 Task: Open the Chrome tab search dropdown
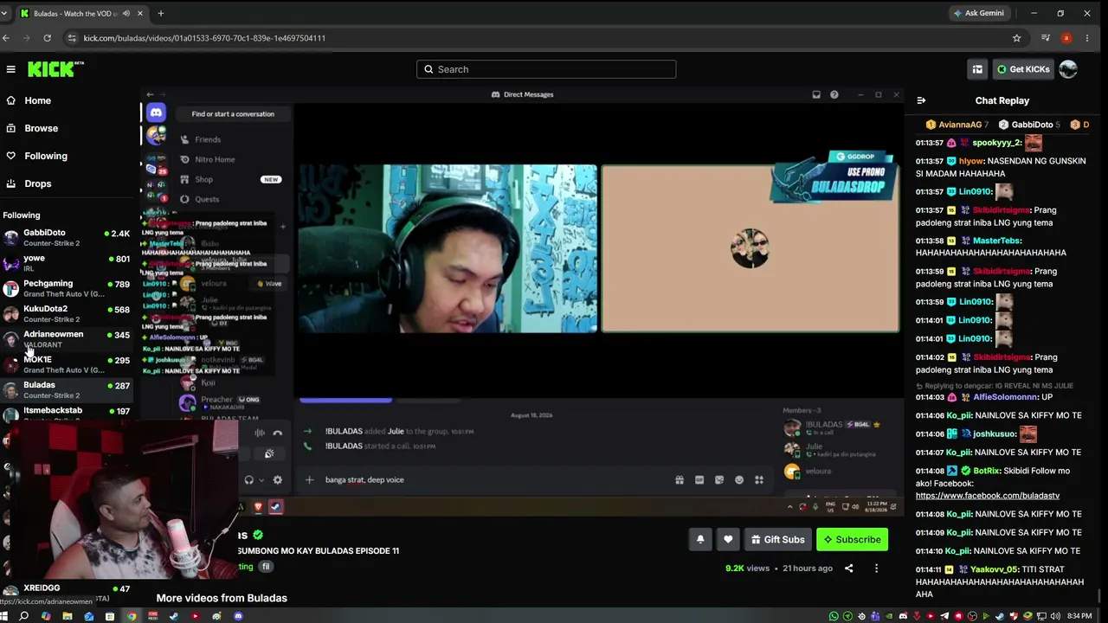[x=4, y=14]
